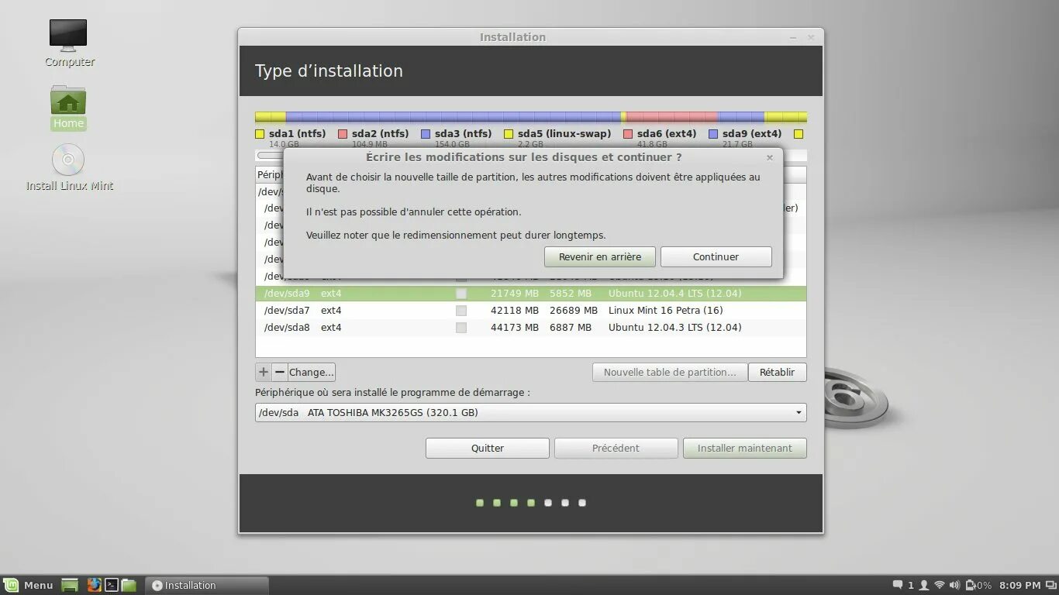
Task: Click Installer maintenant button
Action: coord(745,448)
